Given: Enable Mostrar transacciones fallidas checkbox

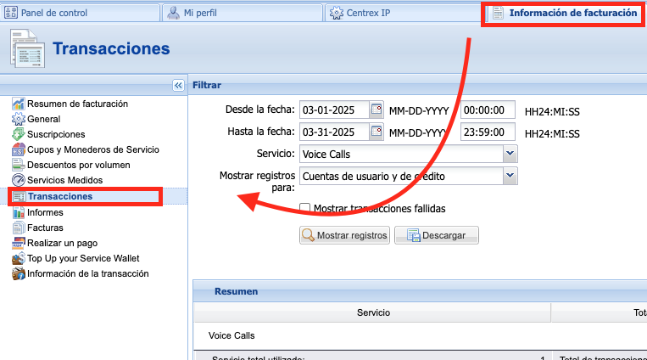Looking at the screenshot, I should 305,208.
